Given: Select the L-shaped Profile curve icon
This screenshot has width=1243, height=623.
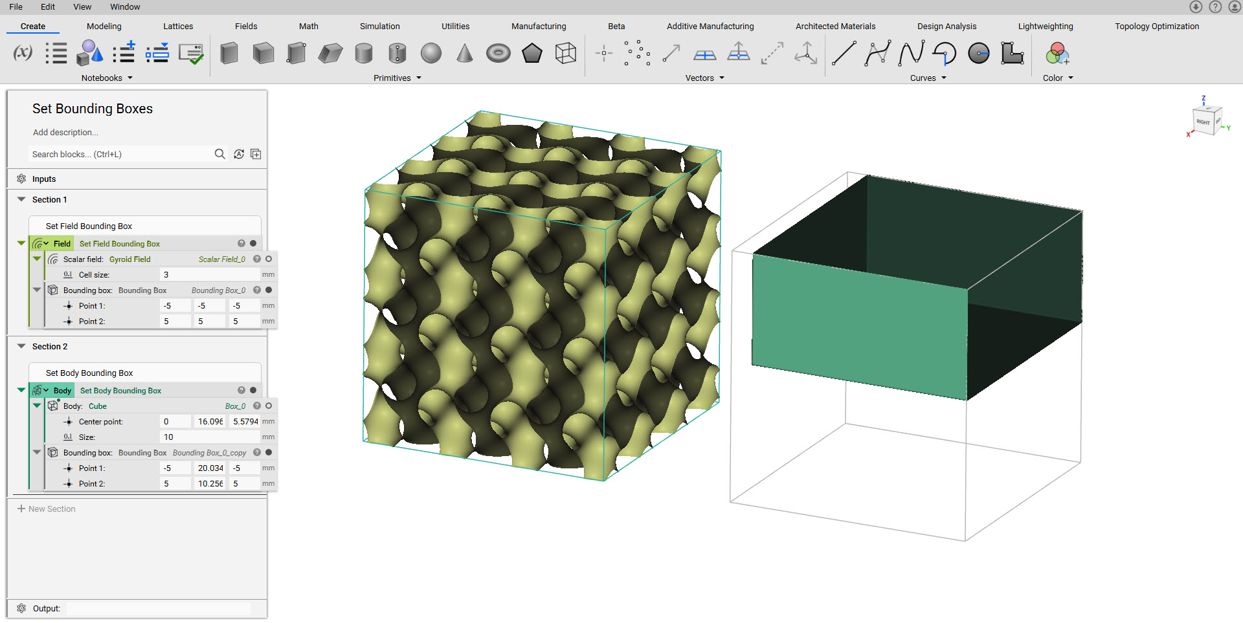Looking at the screenshot, I should click(x=1012, y=53).
